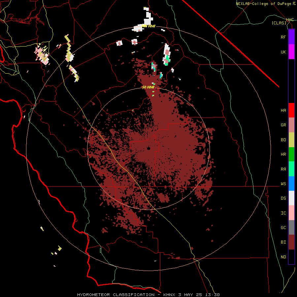Click the DS legend label
This screenshot has width=297, height=297.
tap(283, 198)
